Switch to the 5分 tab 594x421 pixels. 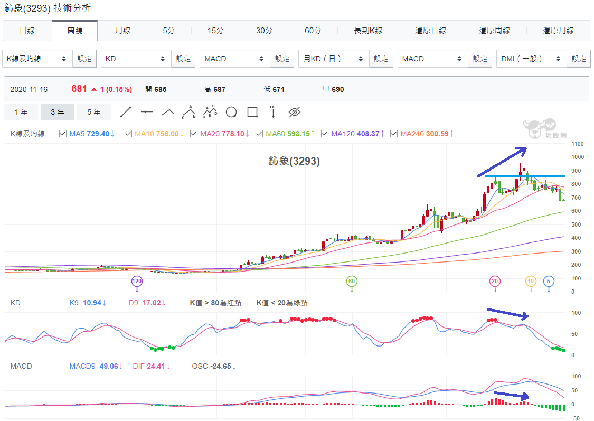pyautogui.click(x=169, y=30)
